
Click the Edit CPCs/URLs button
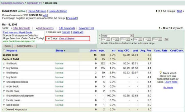click(25, 46)
